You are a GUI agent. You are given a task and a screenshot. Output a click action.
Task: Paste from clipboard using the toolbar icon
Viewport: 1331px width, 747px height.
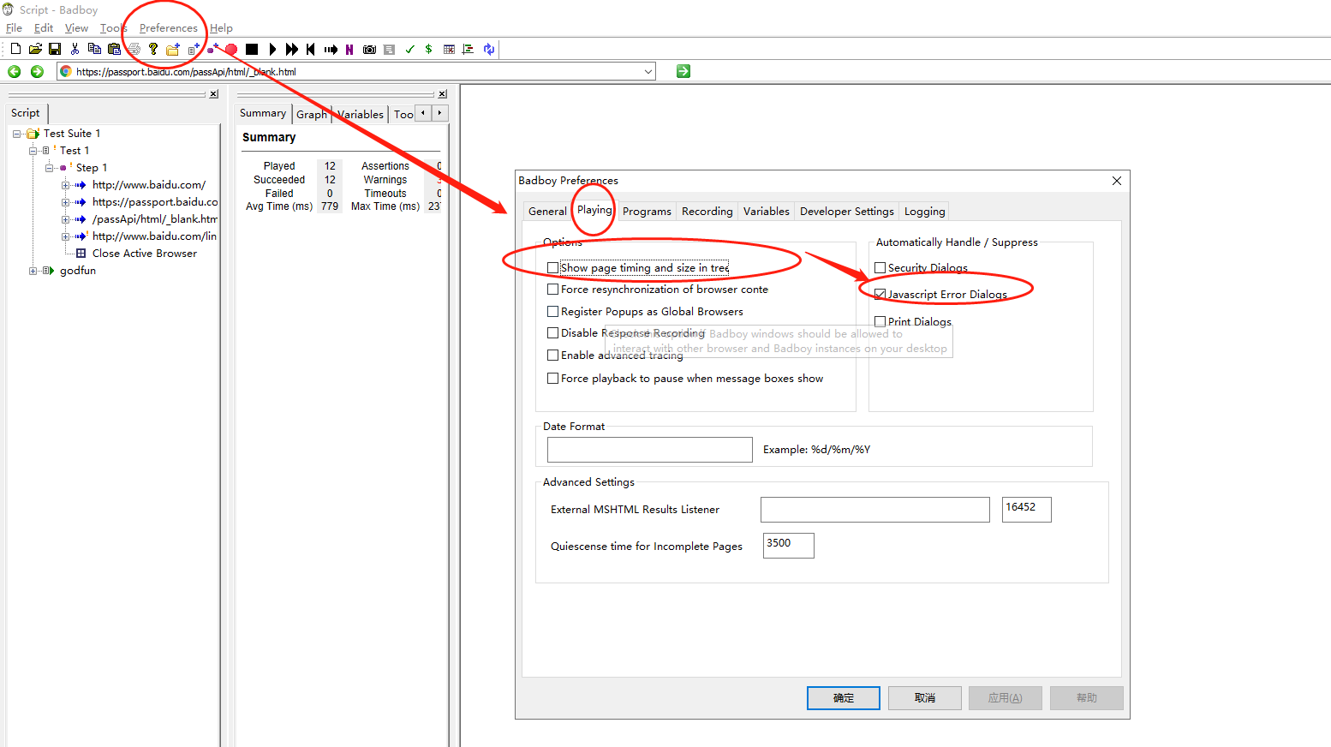[114, 49]
